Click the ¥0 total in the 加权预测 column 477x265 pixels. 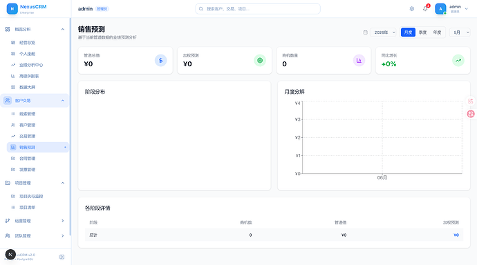click(x=456, y=235)
